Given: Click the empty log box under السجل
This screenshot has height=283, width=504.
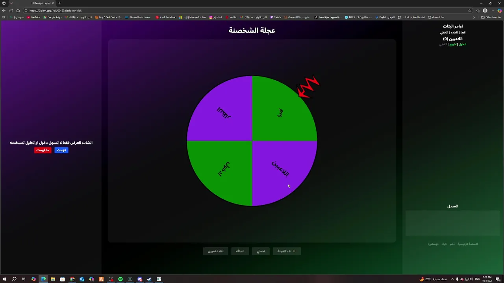Looking at the screenshot, I should tap(453, 223).
